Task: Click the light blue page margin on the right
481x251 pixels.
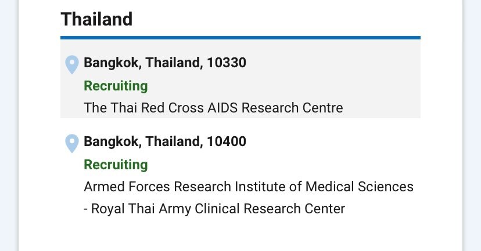Action: coord(472,125)
